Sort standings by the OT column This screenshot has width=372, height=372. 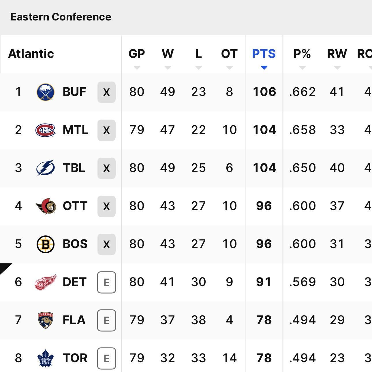[x=229, y=54]
